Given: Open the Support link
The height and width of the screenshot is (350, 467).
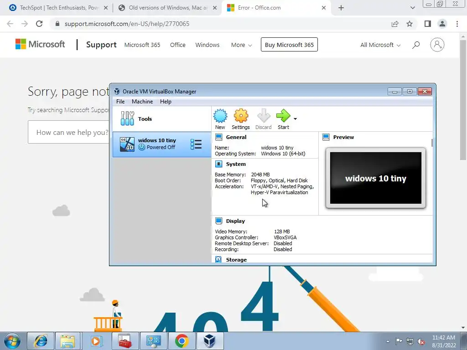Looking at the screenshot, I should pos(101,45).
